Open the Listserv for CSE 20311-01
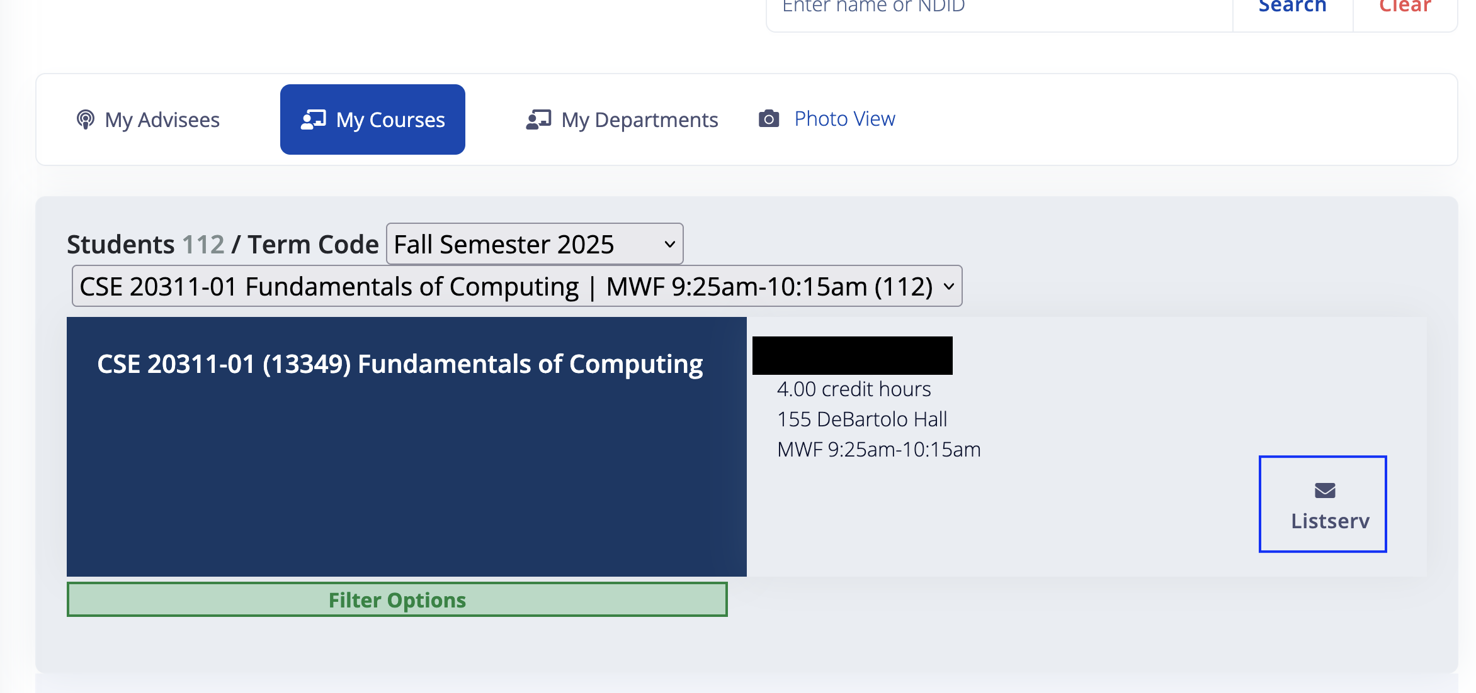The width and height of the screenshot is (1476, 693). 1322,504
